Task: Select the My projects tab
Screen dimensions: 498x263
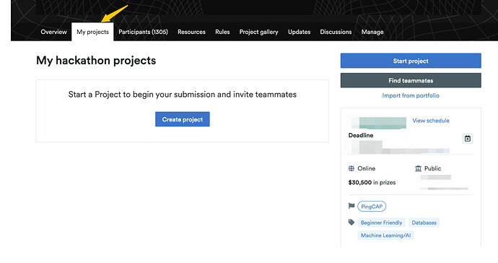Action: click(x=92, y=32)
